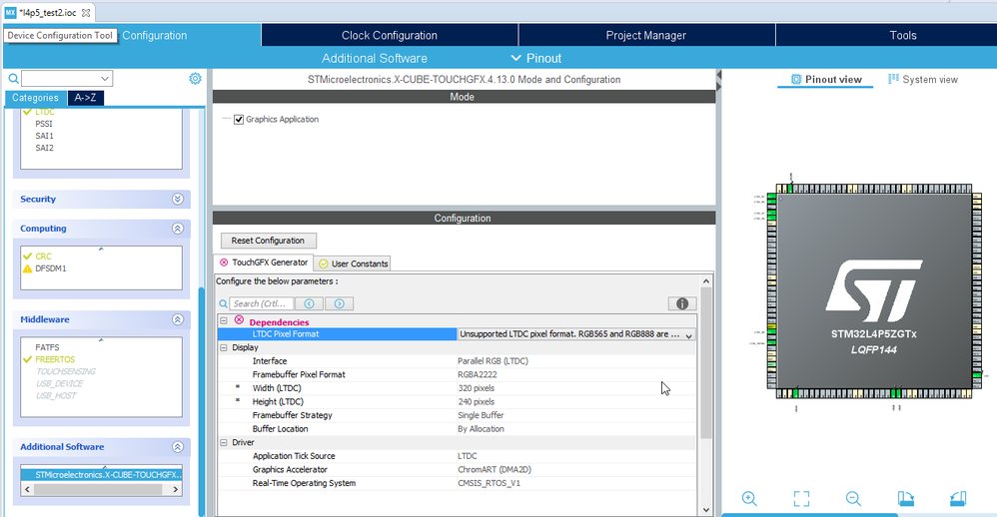Click in the parameter search field
Viewport: 997px width, 517px height.
click(262, 303)
